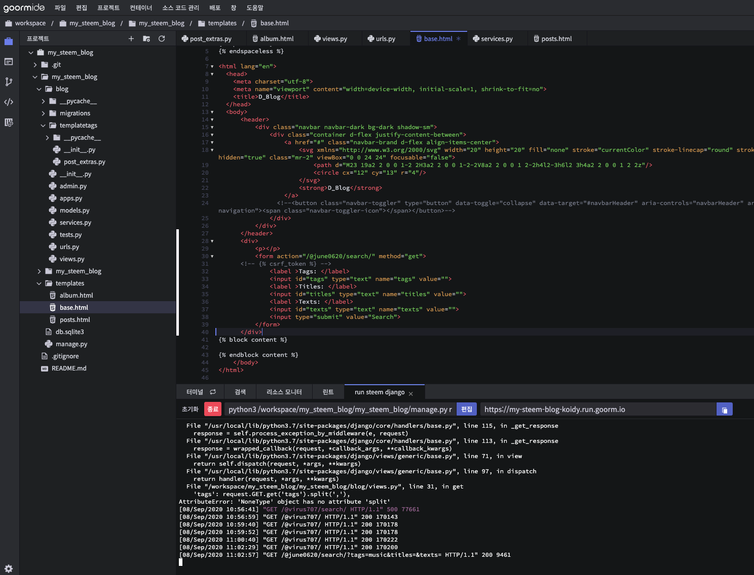Viewport: 754px width, 575px height.
Task: Click line number 41 in the editor gutter
Action: pyautogui.click(x=205, y=340)
